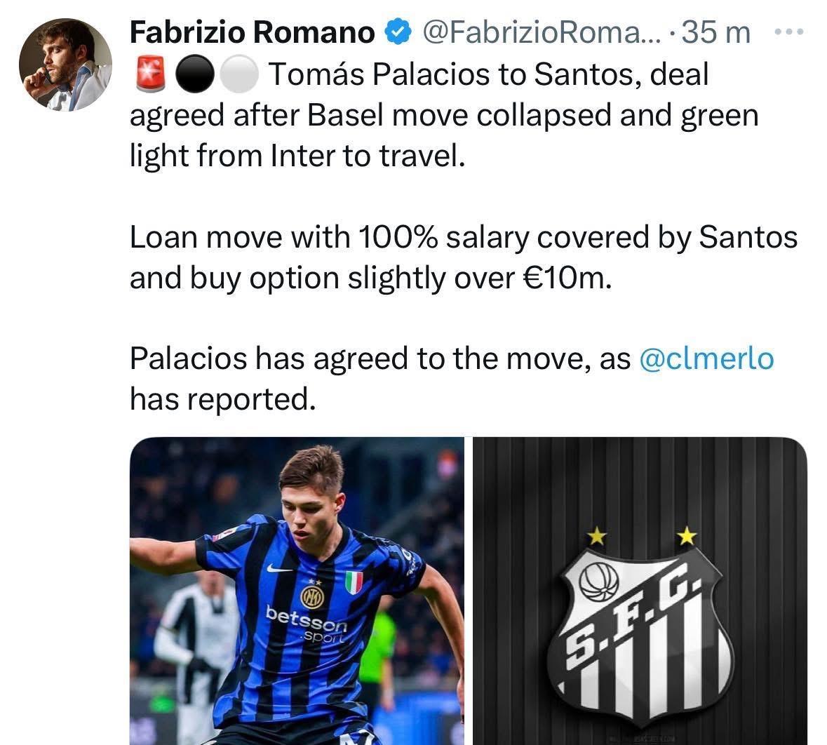Click the red siren emoji
Screen dimensions: 827x745
[x=148, y=75]
